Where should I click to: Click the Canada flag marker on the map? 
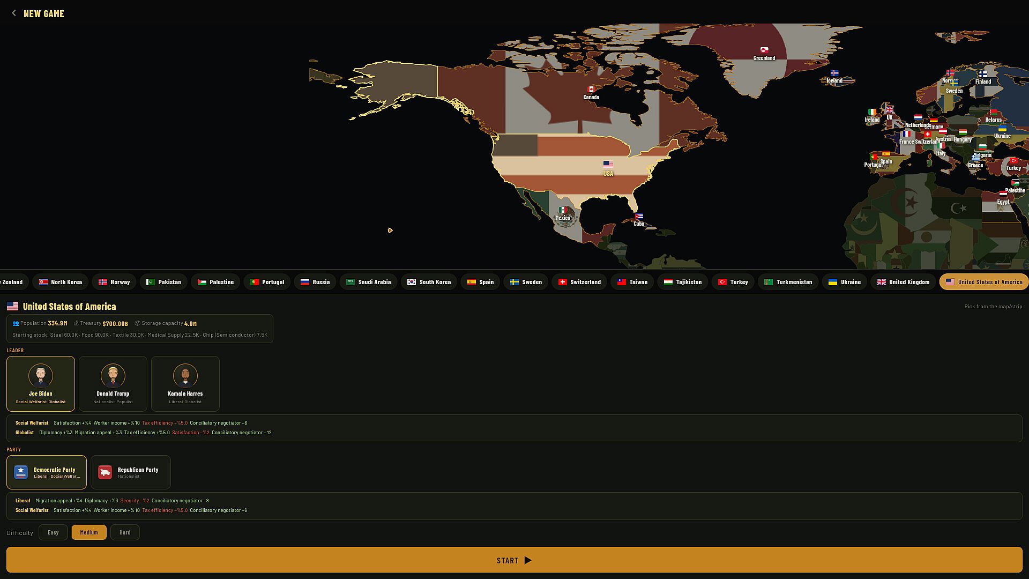591,90
